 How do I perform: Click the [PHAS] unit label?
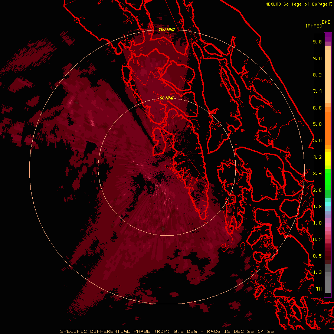[x=314, y=26]
